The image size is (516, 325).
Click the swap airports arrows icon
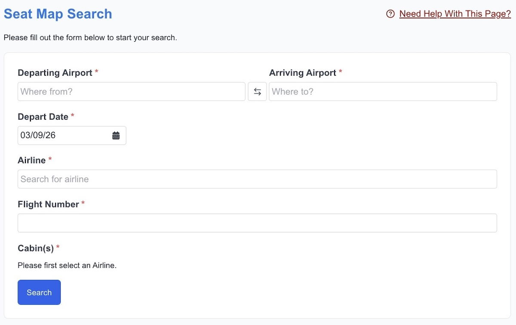tap(257, 92)
